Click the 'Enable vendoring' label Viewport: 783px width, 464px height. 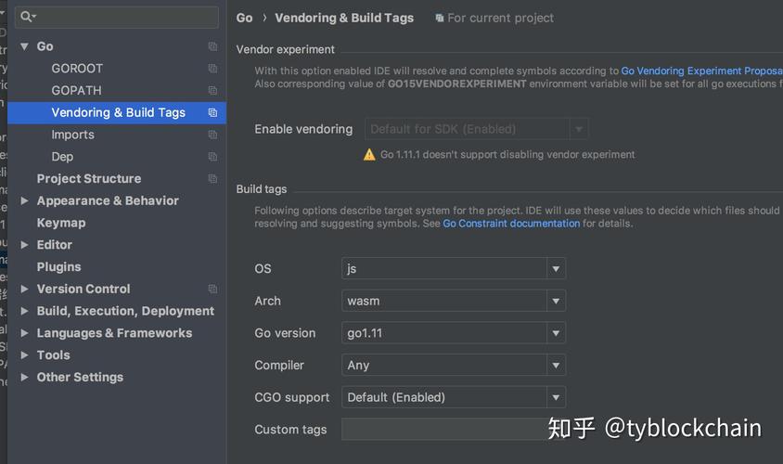coord(303,129)
